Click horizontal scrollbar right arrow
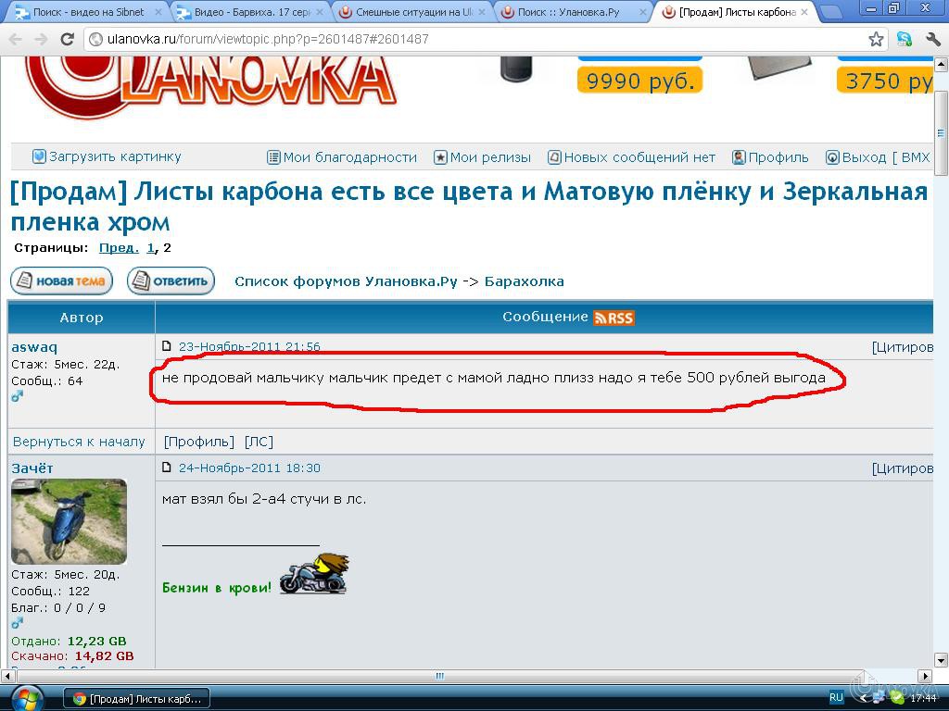Viewport: 949px width, 711px height. [925, 676]
